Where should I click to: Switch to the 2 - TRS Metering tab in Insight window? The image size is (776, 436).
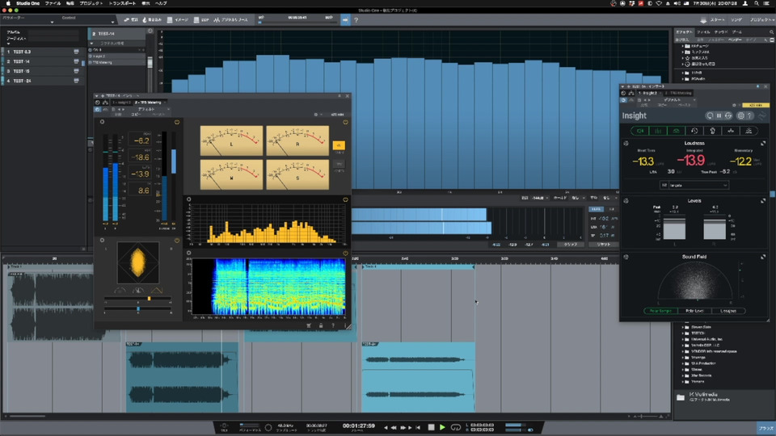pyautogui.click(x=678, y=93)
